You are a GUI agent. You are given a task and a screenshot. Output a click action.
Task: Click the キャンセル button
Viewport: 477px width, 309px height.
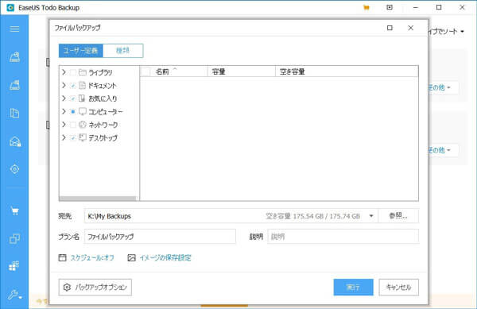tap(398, 287)
